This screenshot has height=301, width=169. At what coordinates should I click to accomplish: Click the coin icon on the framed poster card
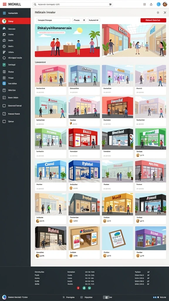[105, 256]
